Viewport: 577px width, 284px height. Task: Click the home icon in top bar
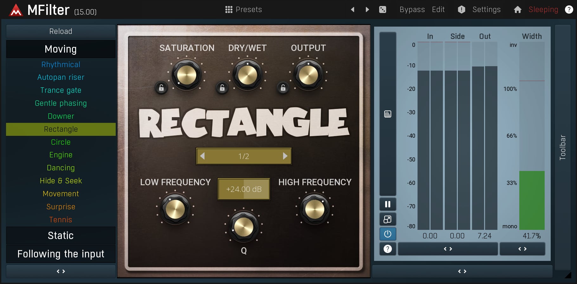click(517, 9)
